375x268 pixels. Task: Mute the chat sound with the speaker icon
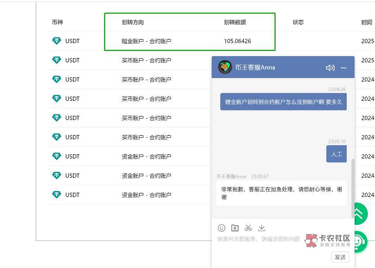(330, 67)
